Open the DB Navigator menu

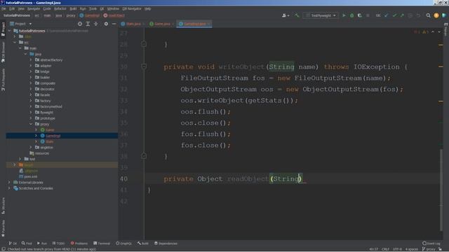[132, 9]
